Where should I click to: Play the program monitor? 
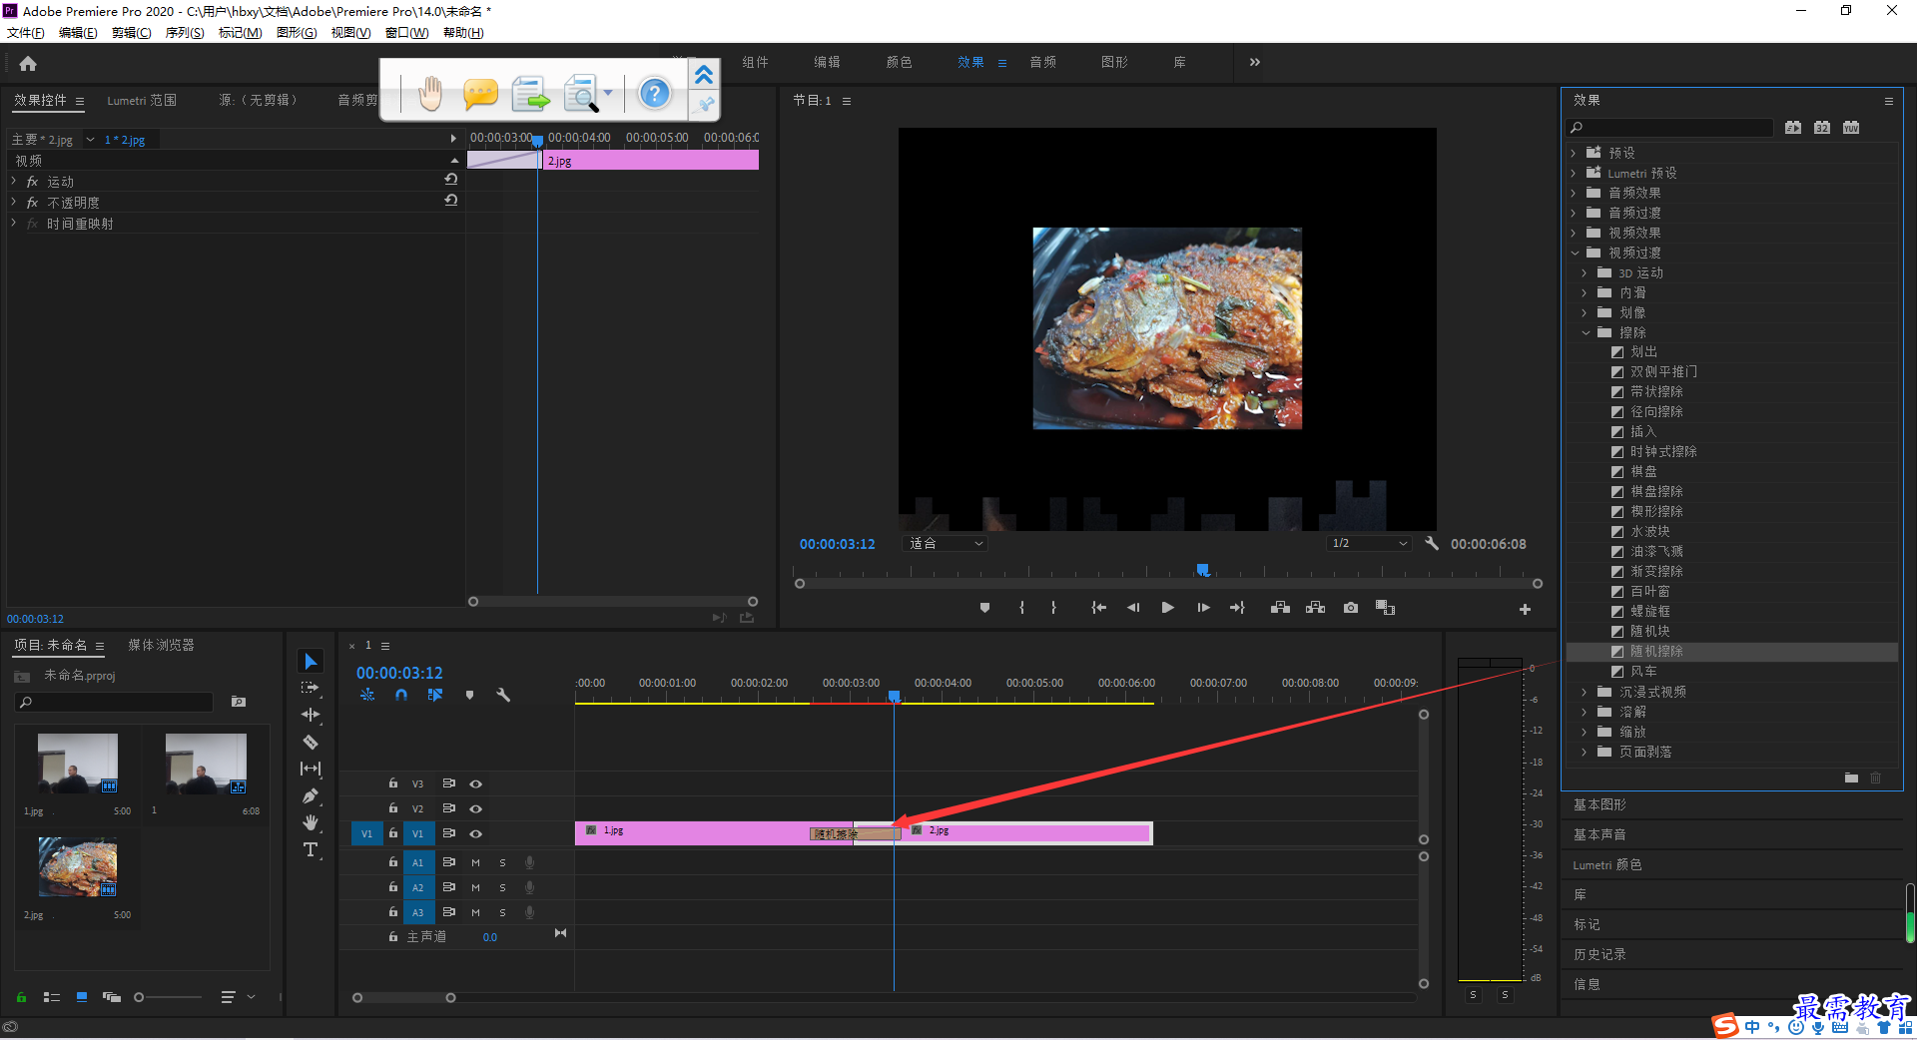(x=1167, y=608)
